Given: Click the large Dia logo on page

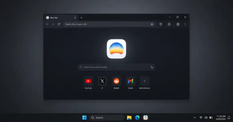Looking at the screenshot, I should (x=116, y=49).
